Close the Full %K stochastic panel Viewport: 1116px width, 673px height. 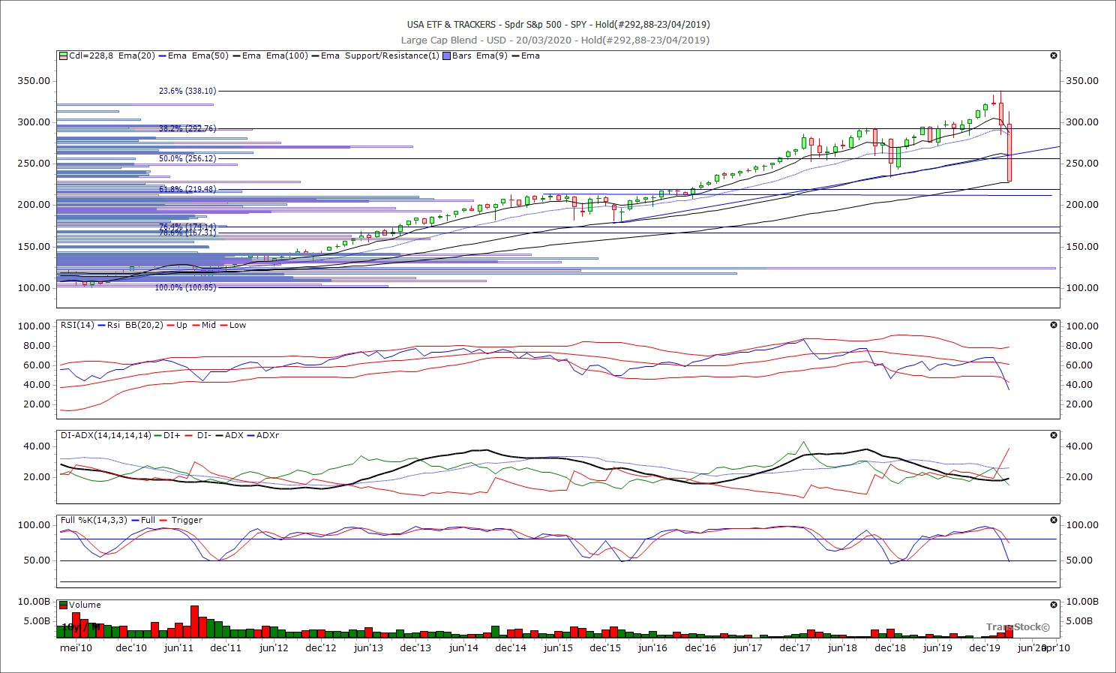click(x=1054, y=520)
